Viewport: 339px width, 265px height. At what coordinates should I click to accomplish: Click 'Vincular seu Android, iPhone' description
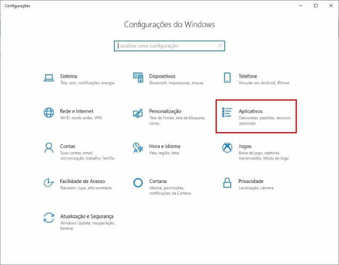point(264,83)
